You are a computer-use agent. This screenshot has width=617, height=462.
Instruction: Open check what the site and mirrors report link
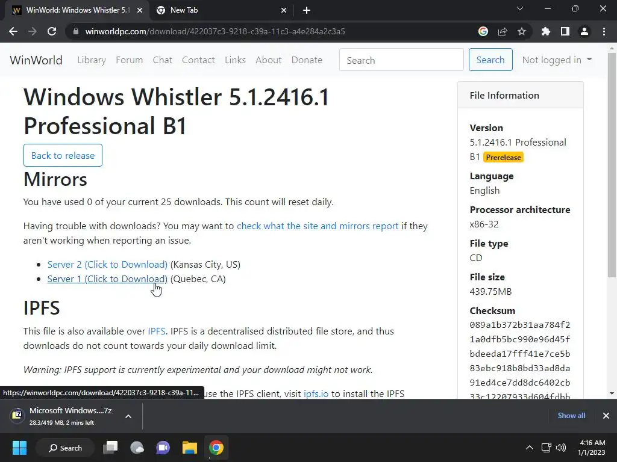(x=318, y=226)
